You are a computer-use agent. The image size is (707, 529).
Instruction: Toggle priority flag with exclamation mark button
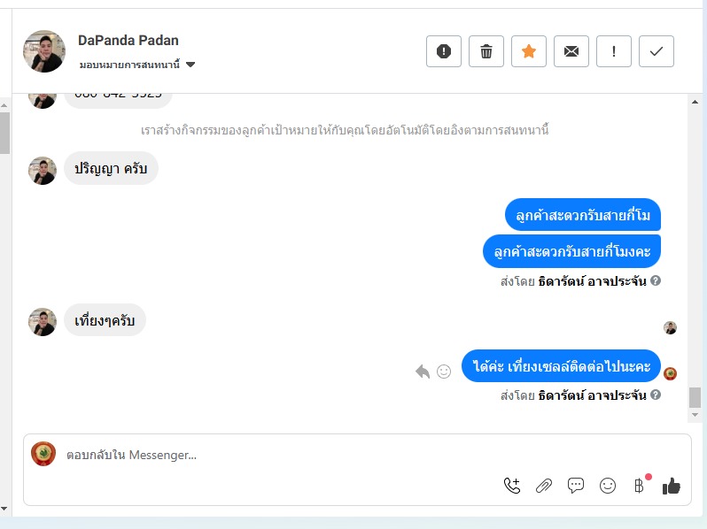pyautogui.click(x=614, y=51)
